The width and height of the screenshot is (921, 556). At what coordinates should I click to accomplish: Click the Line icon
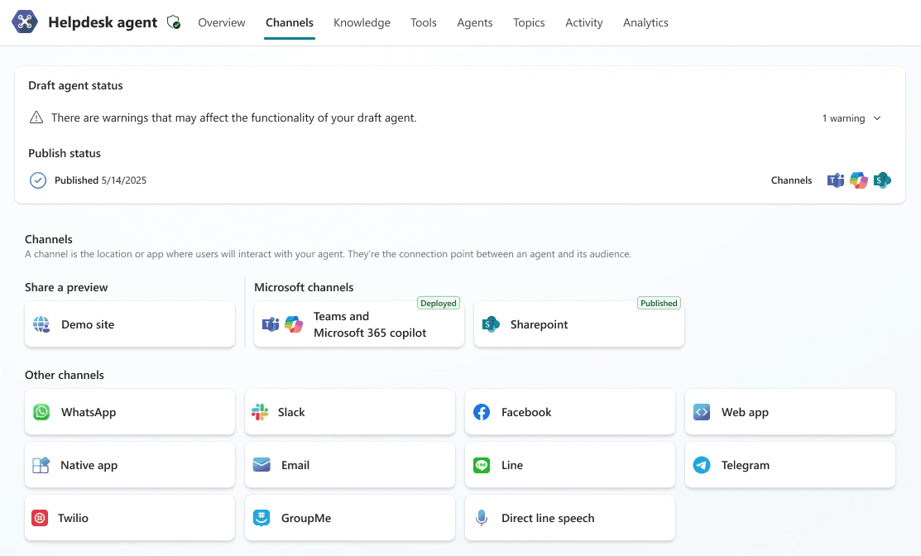[482, 465]
